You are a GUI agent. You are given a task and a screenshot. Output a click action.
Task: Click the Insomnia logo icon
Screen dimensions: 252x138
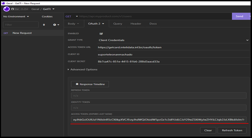[6, 9]
